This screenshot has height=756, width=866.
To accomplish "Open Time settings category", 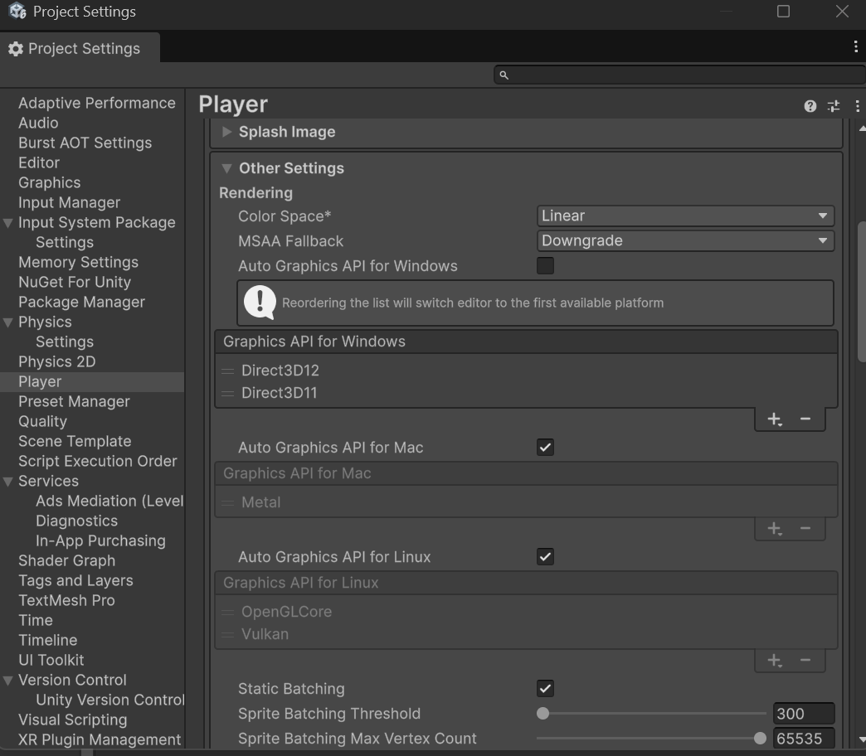I will click(36, 620).
